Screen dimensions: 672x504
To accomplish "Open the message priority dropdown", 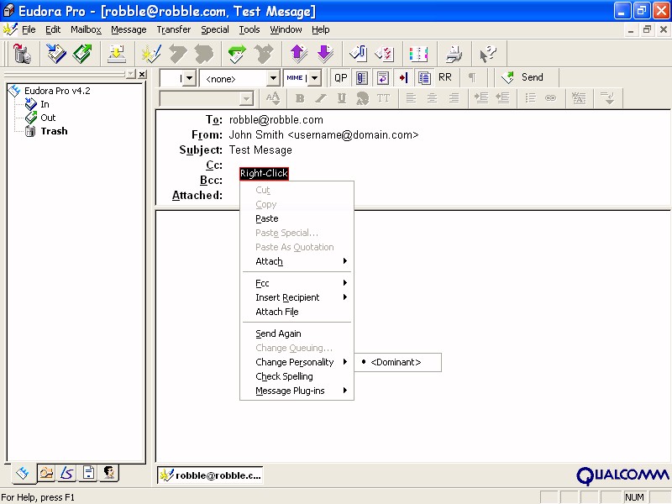I will pos(190,78).
